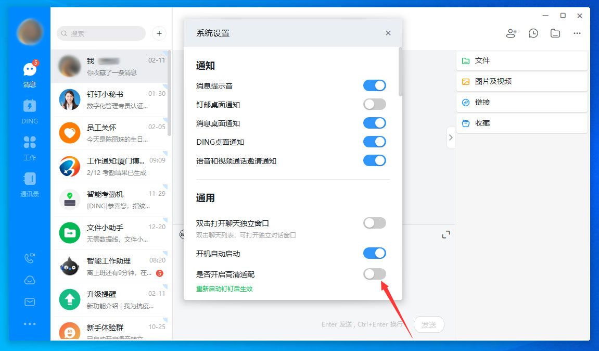The width and height of the screenshot is (599, 351).
Task: Open DingTalk cloud drive from sidebar
Action: tap(30, 280)
